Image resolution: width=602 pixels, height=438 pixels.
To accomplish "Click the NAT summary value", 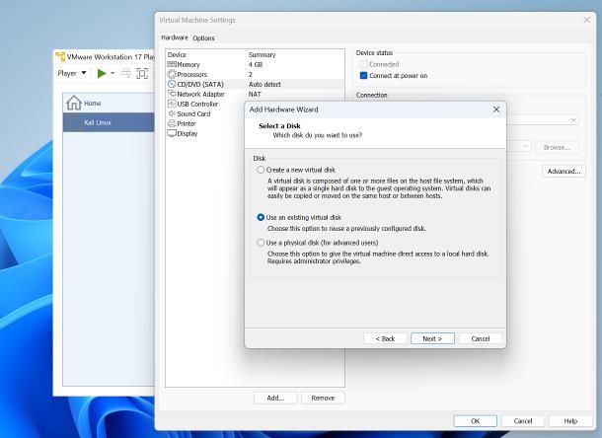I will [255, 94].
